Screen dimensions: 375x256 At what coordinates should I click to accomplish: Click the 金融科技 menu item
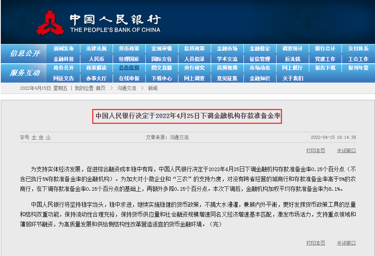(x=64, y=59)
